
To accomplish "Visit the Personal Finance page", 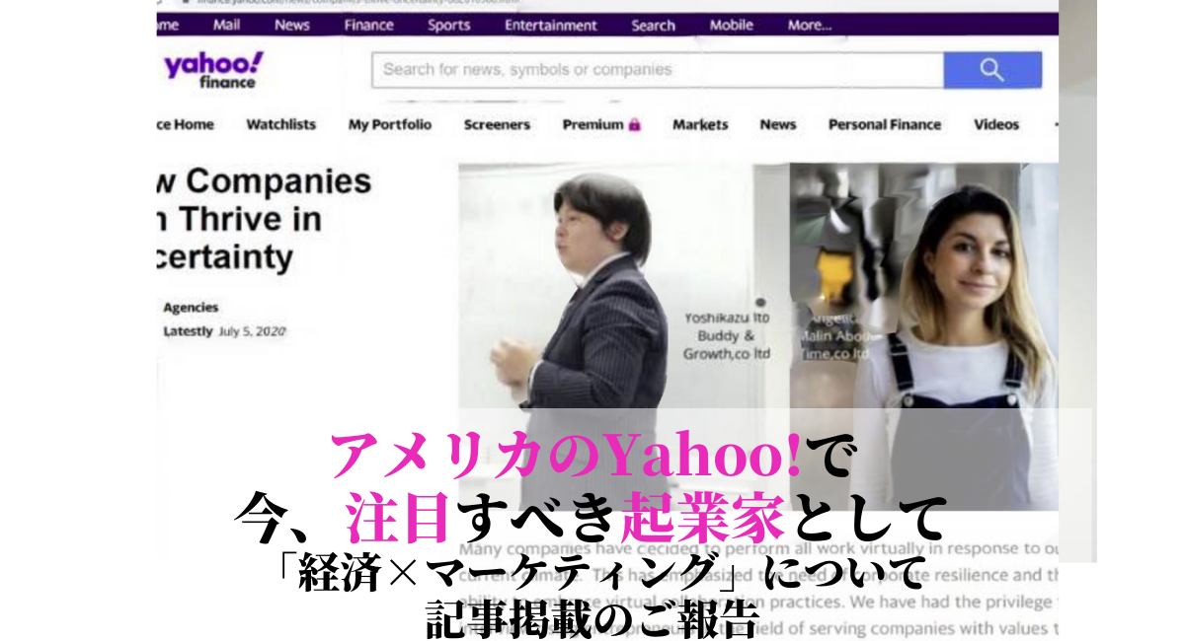I will (884, 124).
